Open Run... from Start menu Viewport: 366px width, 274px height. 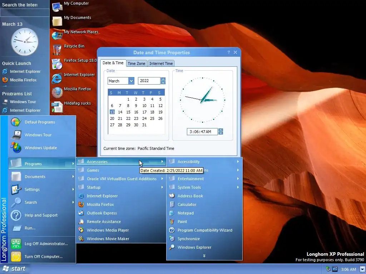click(x=42, y=228)
